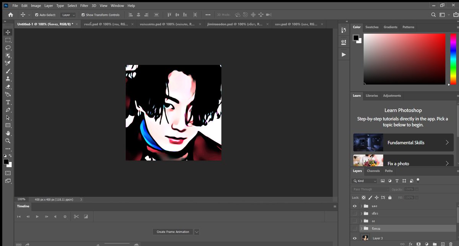The image size is (459, 246).
Task: Open the Adjustments panel tab
Action: click(x=392, y=95)
